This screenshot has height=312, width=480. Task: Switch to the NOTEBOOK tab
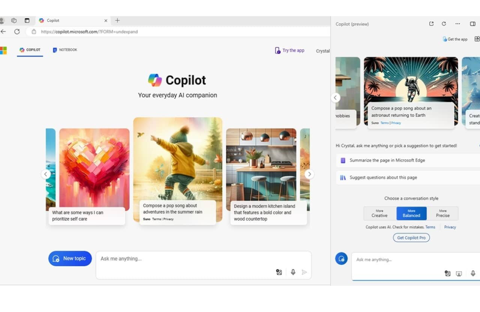pyautogui.click(x=65, y=49)
